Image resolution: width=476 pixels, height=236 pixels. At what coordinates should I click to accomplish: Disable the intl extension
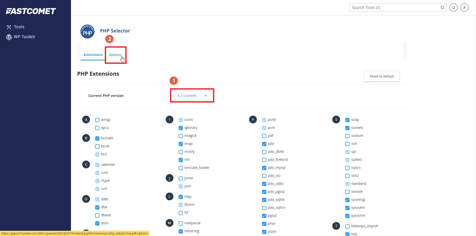(x=181, y=160)
